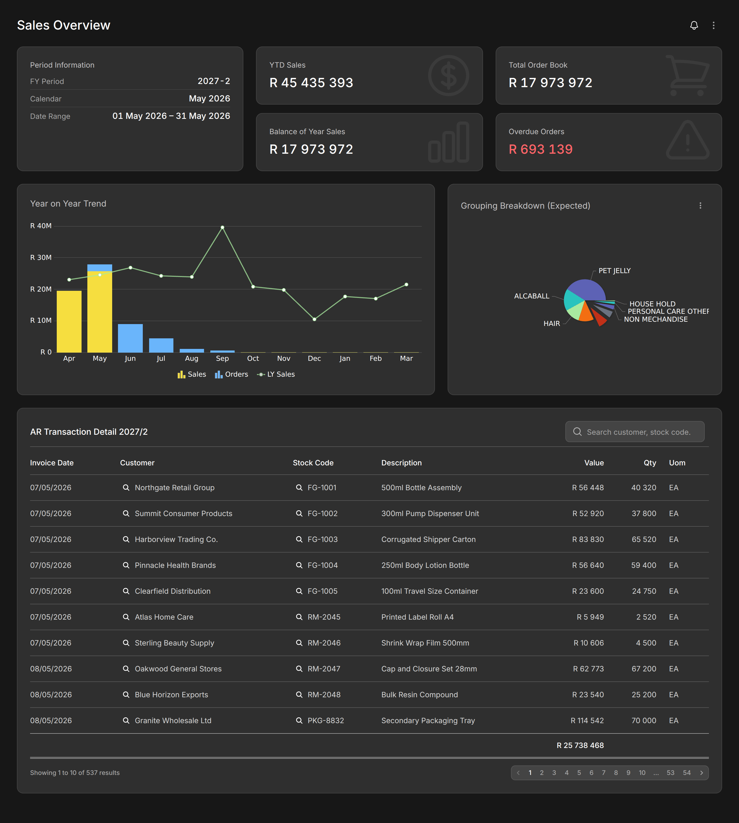Click the yellow April sales bar
Viewport: 739px width, 823px height.
click(69, 321)
